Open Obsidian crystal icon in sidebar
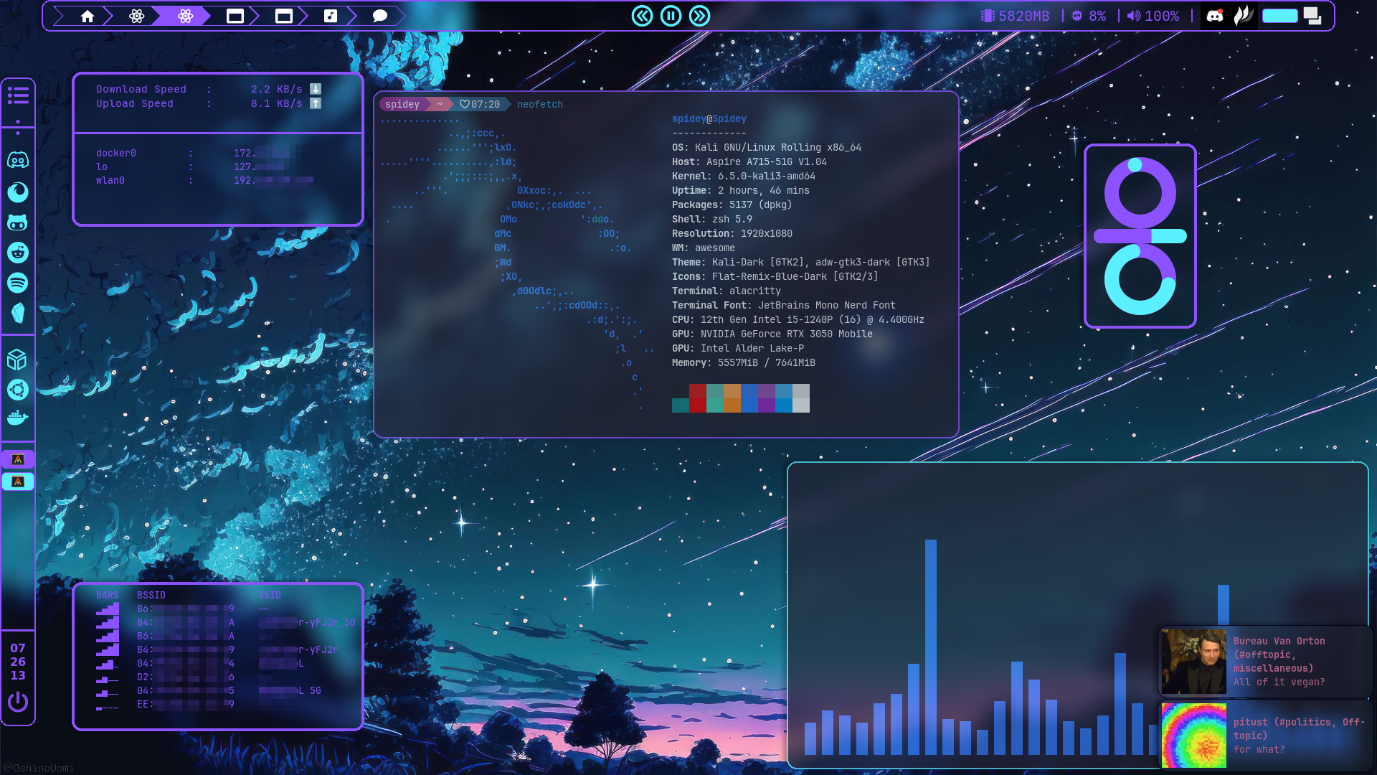The width and height of the screenshot is (1377, 775). point(18,313)
